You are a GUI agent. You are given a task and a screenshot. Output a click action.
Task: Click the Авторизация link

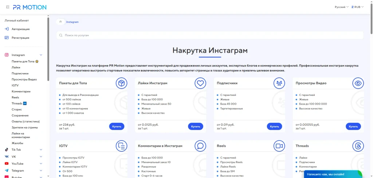pos(21,29)
